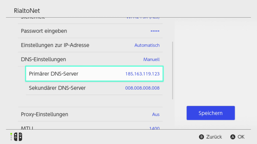This screenshot has width=257, height=144.
Task: Open Einstellungen zur IP-Adresse options
Action: coord(55,45)
